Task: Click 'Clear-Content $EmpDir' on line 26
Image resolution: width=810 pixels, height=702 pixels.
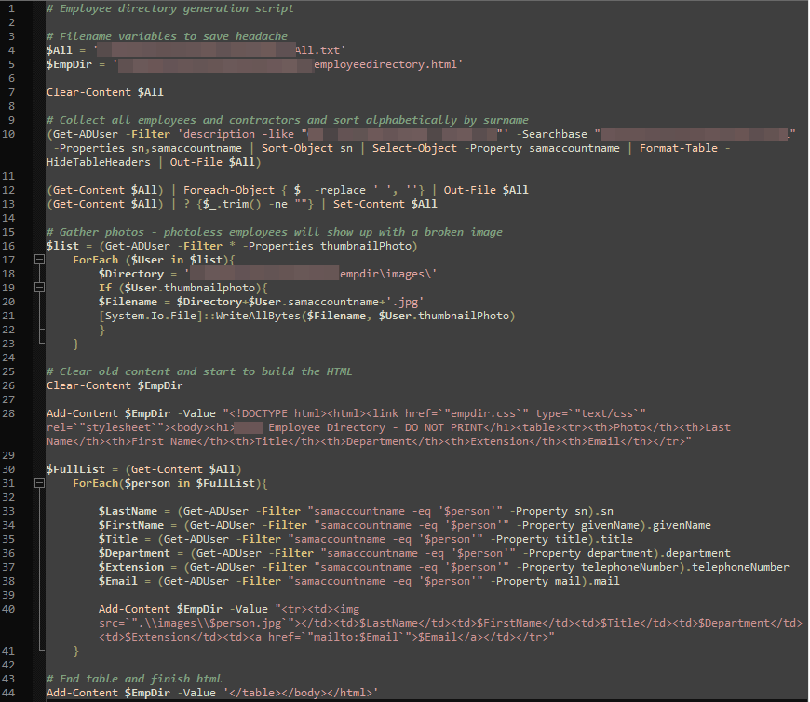Action: (115, 385)
